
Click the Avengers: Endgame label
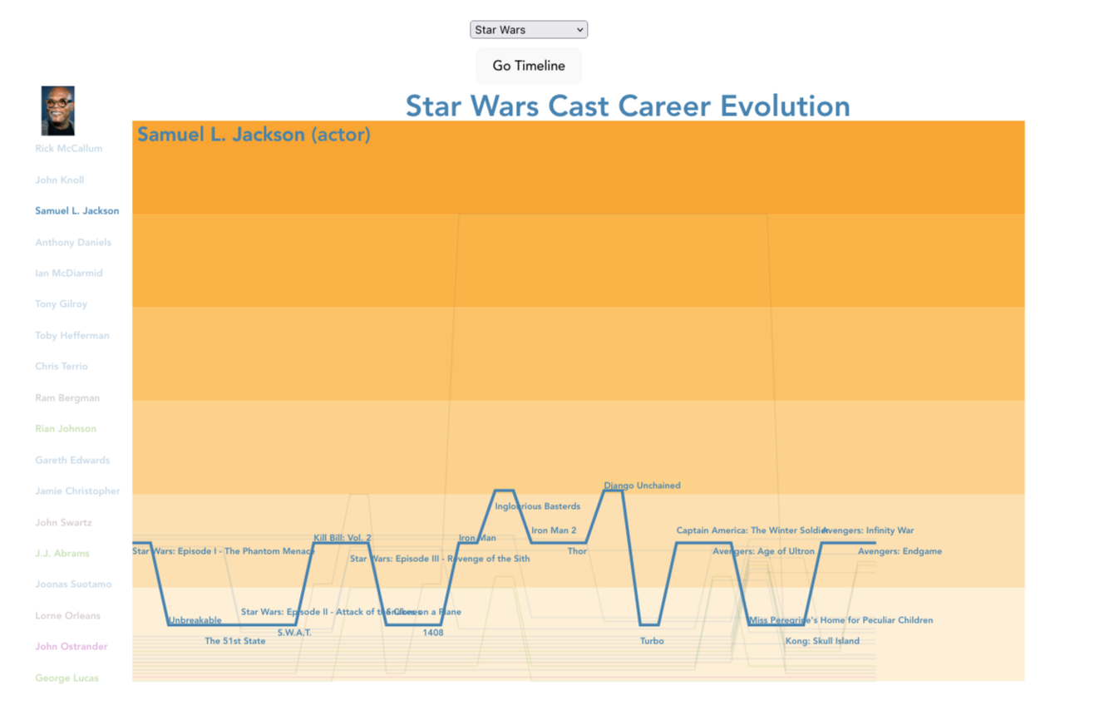coord(900,551)
